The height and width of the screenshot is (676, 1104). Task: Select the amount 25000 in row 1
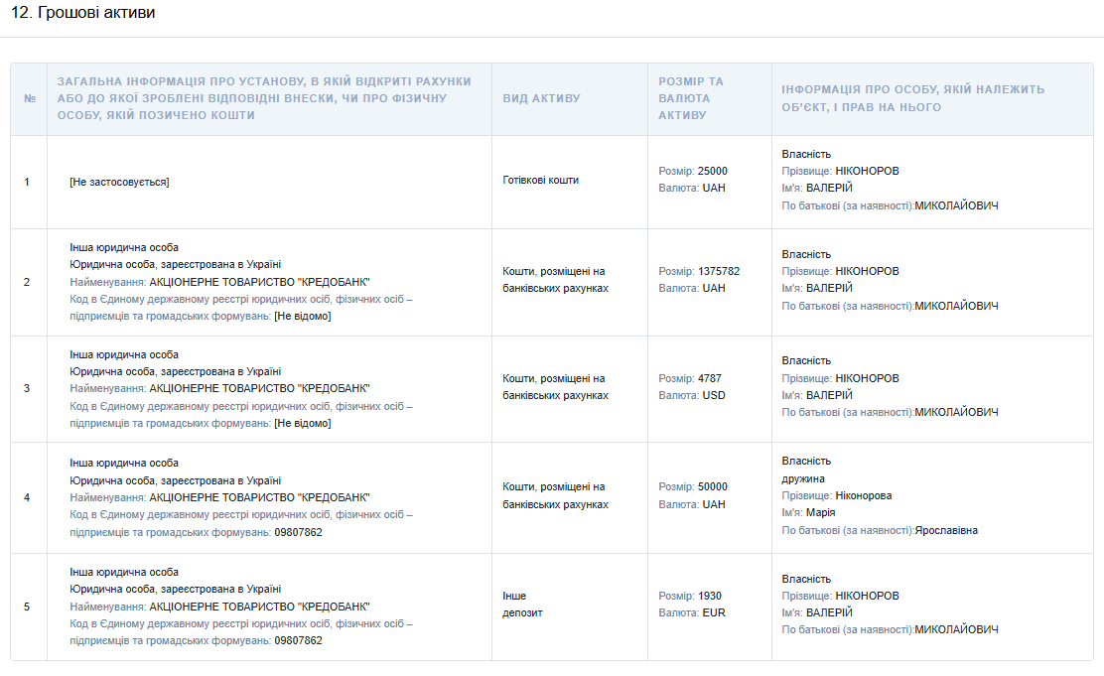712,171
